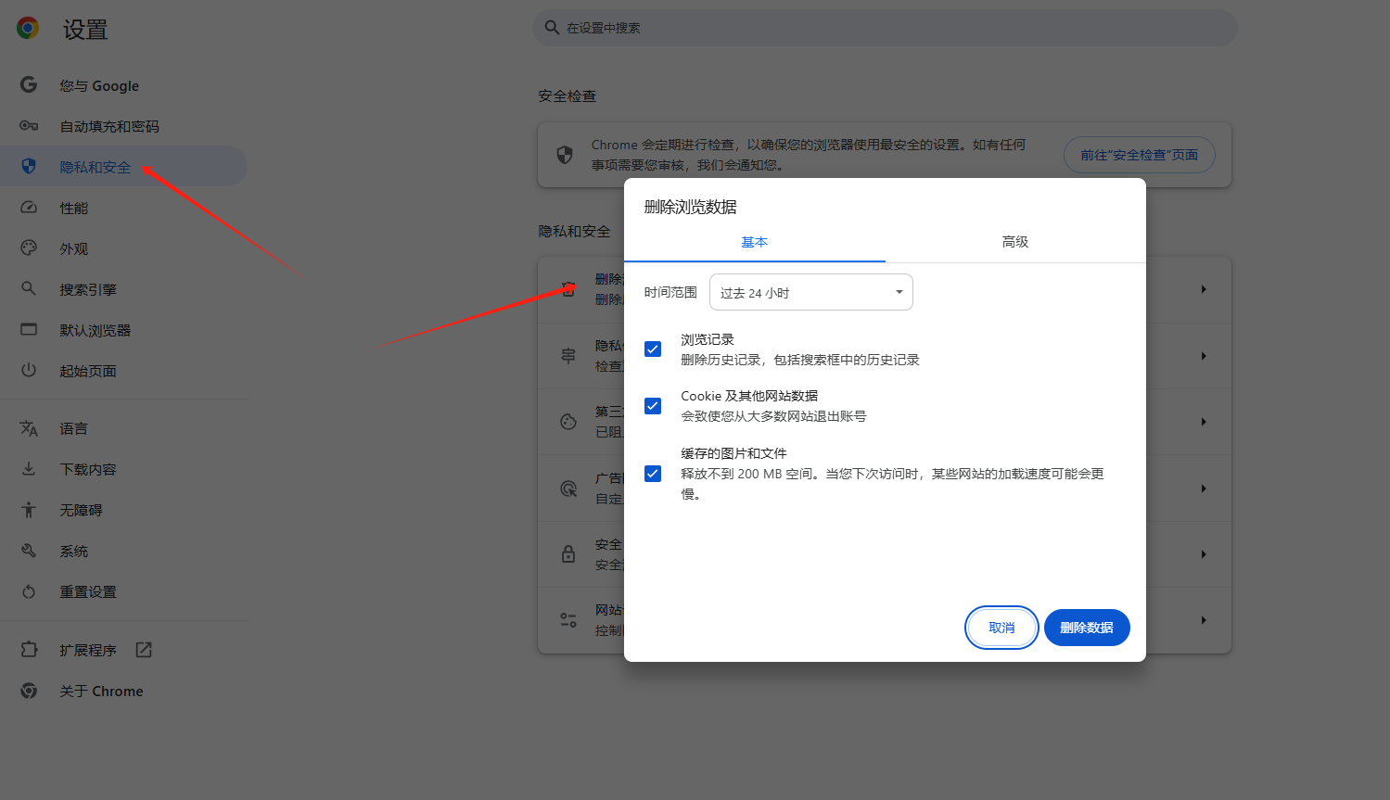Expand the 删除浏览数据 row arrow behind the dialog

1204,289
